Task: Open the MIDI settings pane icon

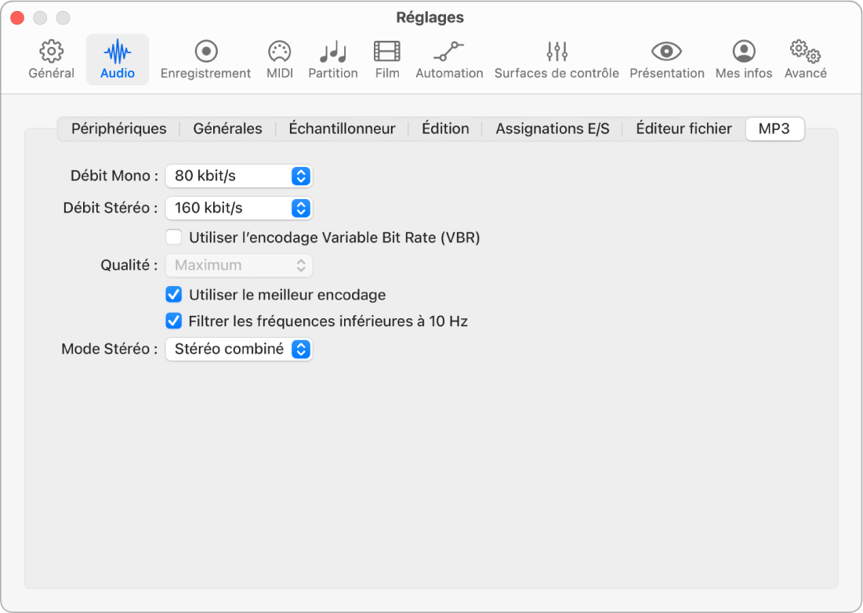Action: click(x=280, y=52)
